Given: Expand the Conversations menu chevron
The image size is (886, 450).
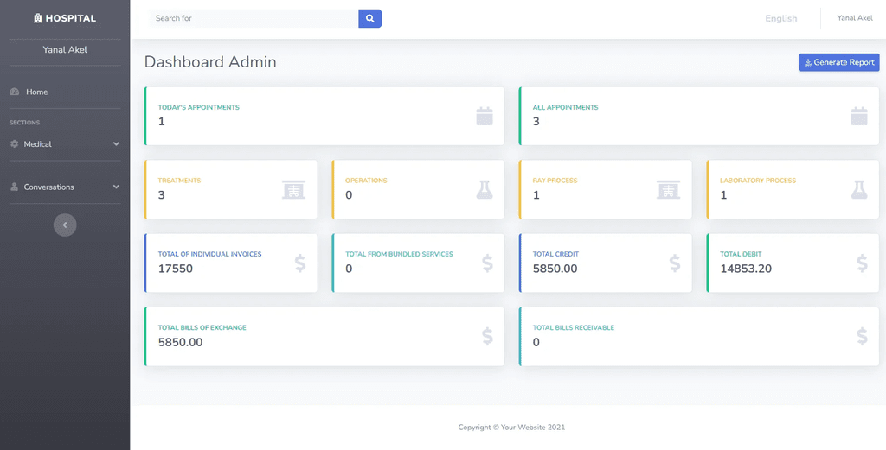Looking at the screenshot, I should 117,187.
